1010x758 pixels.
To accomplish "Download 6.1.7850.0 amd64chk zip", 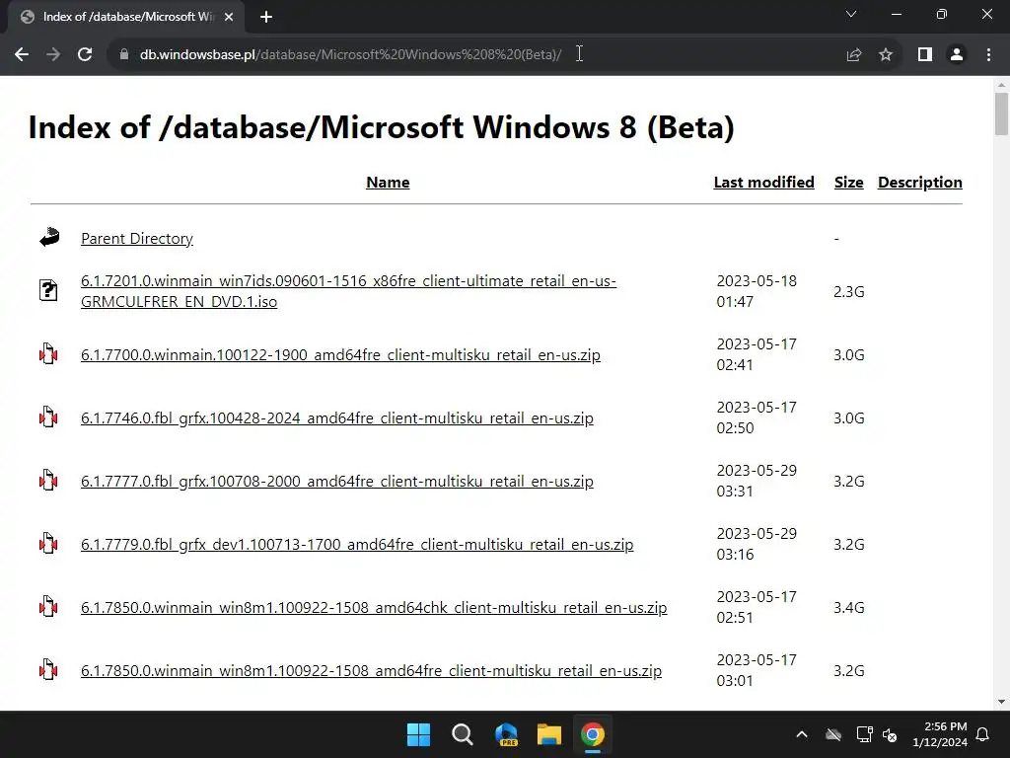I will point(374,607).
